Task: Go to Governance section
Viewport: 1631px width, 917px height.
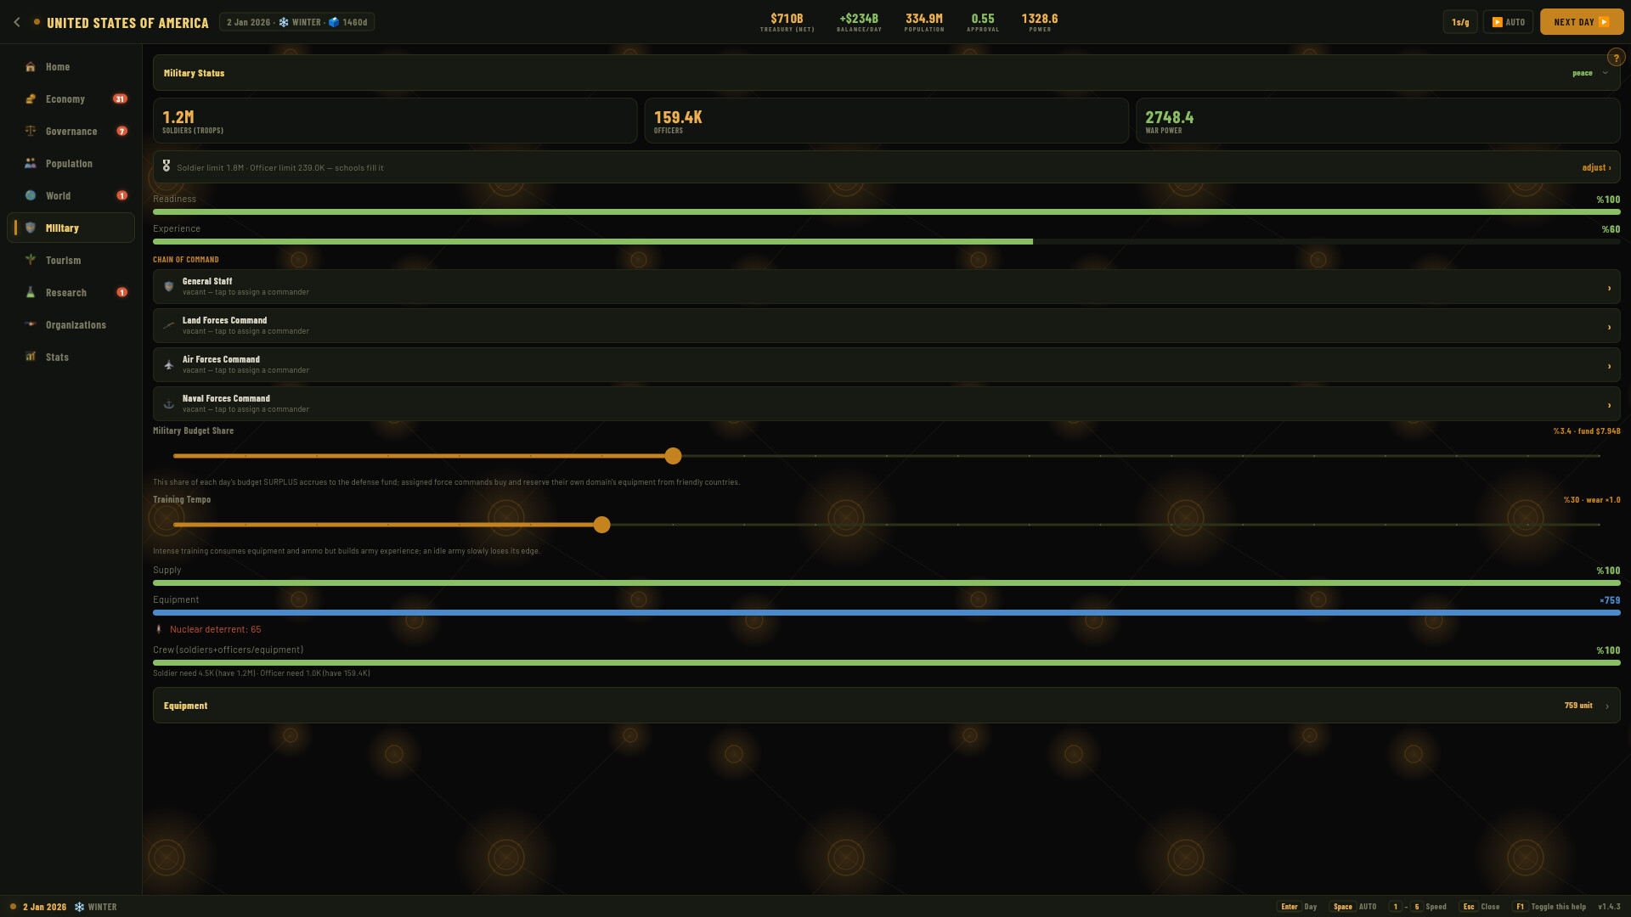Action: 71,132
